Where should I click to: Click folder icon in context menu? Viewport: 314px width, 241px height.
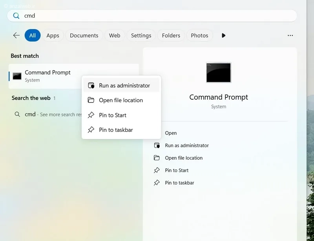click(x=91, y=100)
